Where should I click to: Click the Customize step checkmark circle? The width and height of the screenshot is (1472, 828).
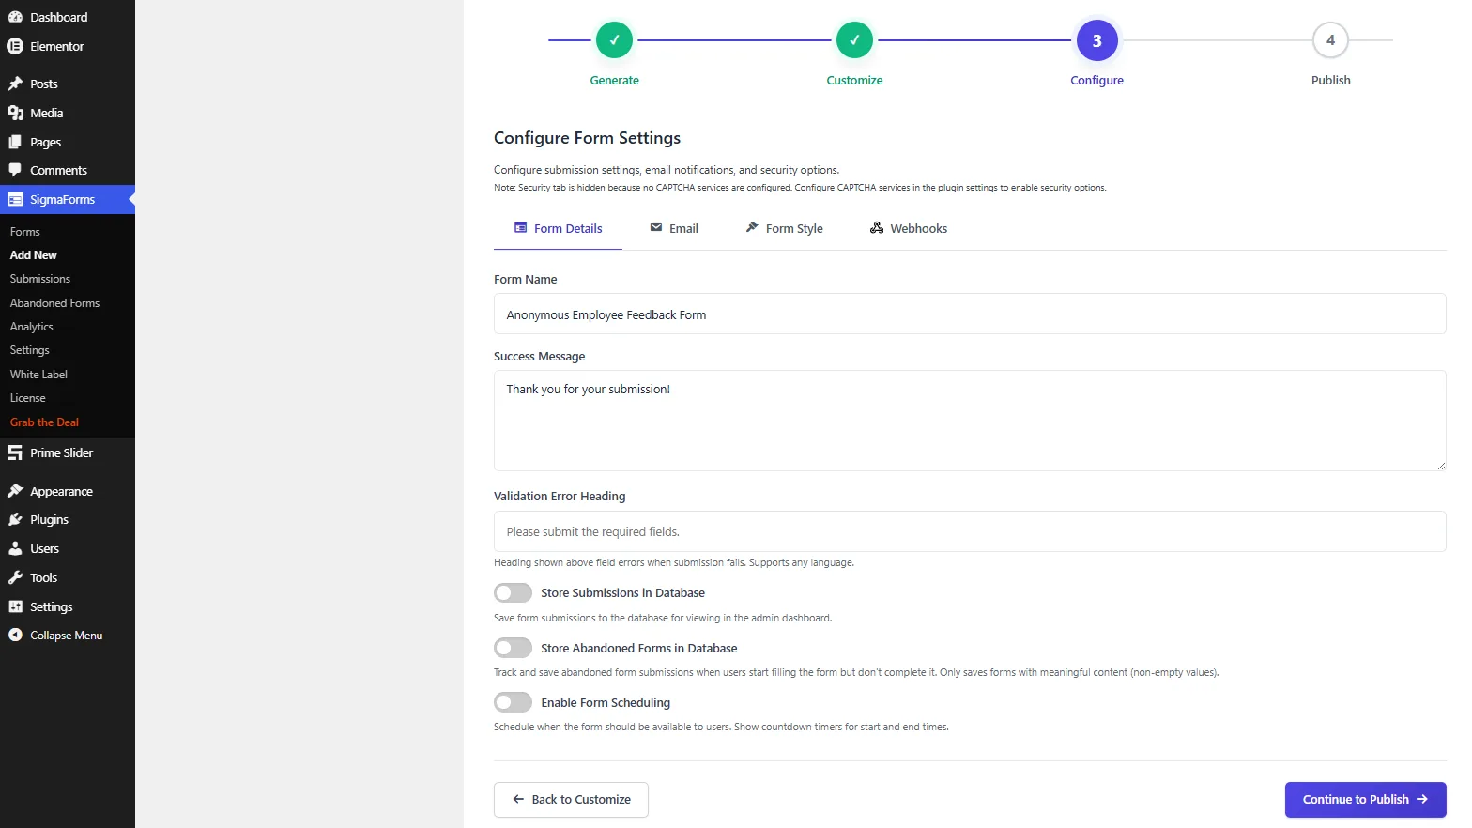[854, 40]
